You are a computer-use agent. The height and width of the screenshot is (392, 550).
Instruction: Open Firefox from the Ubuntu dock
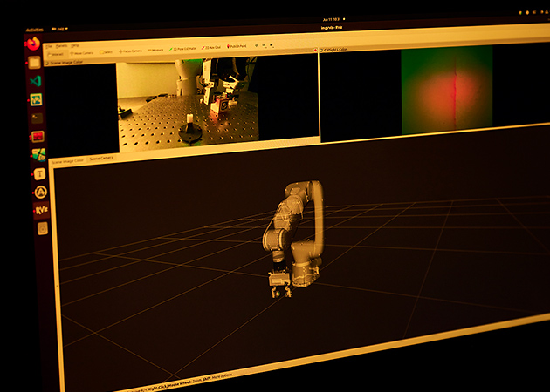[x=33, y=44]
